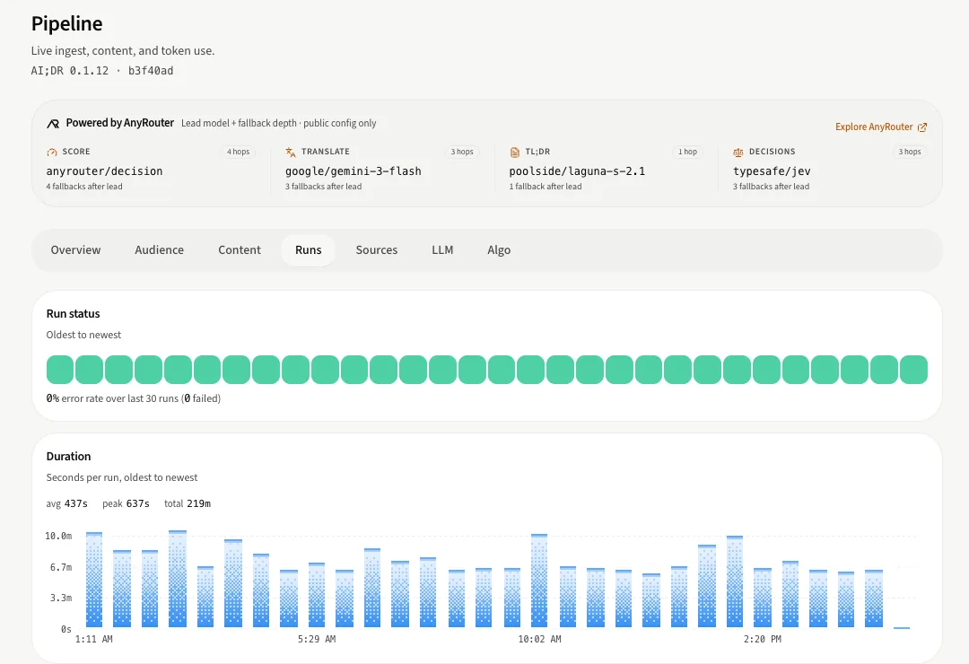Click '4 fallbacks after lead' under Score
This screenshot has width=969, height=664.
click(x=84, y=187)
